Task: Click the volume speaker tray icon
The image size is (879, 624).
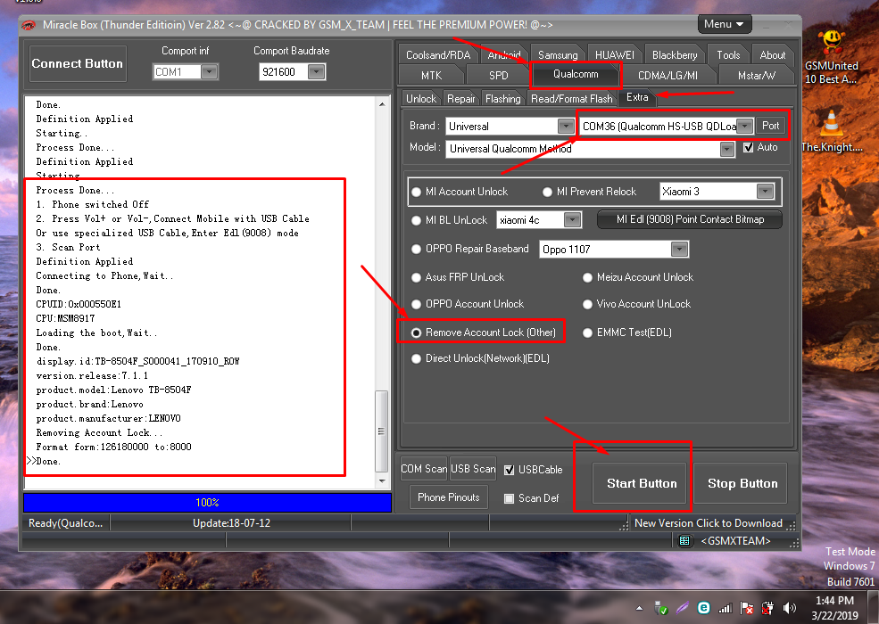Action: [789, 608]
